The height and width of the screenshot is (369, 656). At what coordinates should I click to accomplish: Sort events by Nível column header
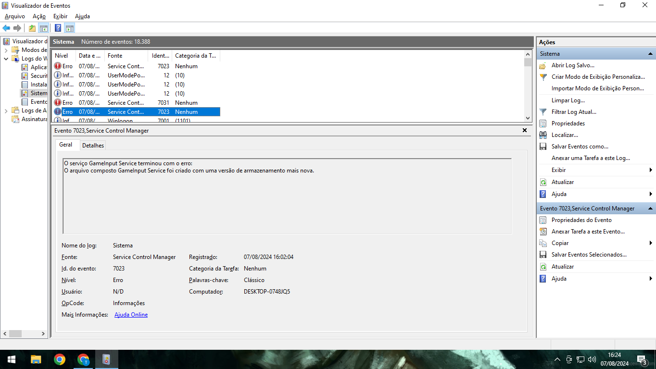pos(63,56)
